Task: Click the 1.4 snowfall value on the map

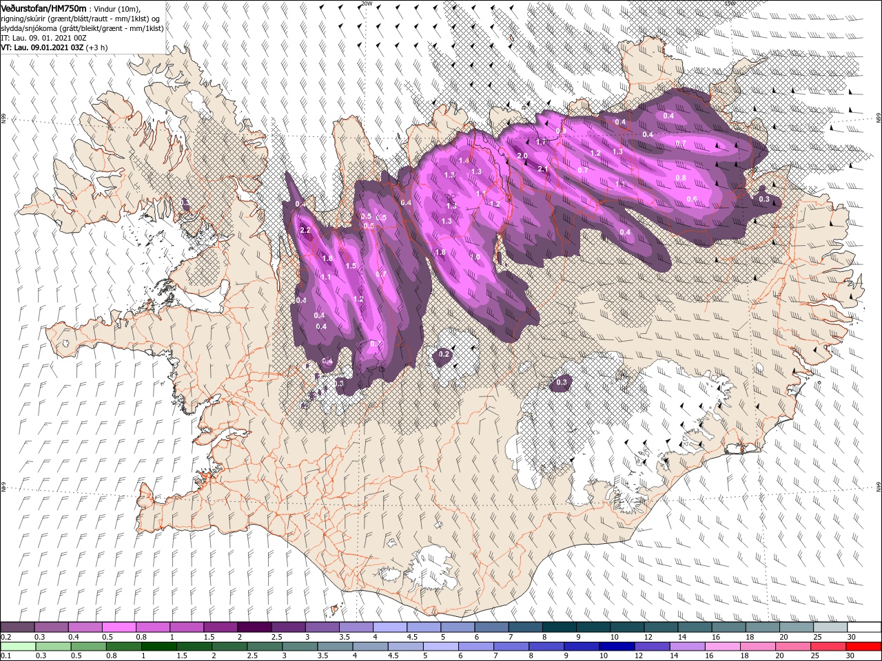Action: (x=464, y=161)
